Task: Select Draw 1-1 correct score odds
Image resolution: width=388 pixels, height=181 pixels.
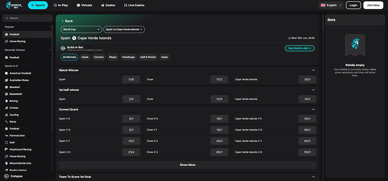Action: [219, 130]
